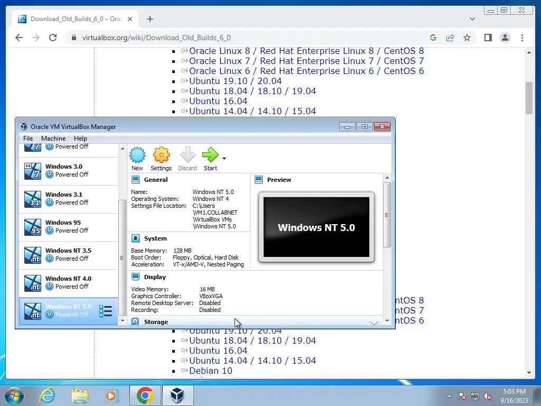Click the muted volume tray icon
Viewport: 541px width, 406px height.
point(488,396)
